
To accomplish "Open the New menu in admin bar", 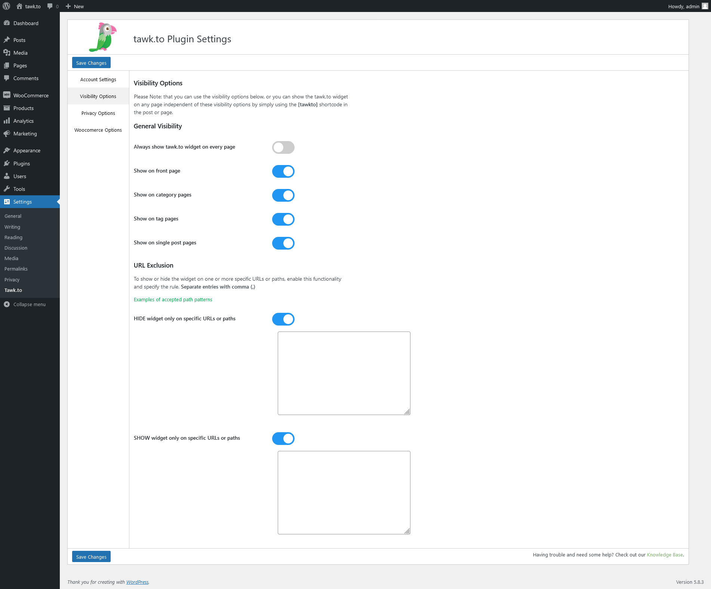I will coord(74,6).
